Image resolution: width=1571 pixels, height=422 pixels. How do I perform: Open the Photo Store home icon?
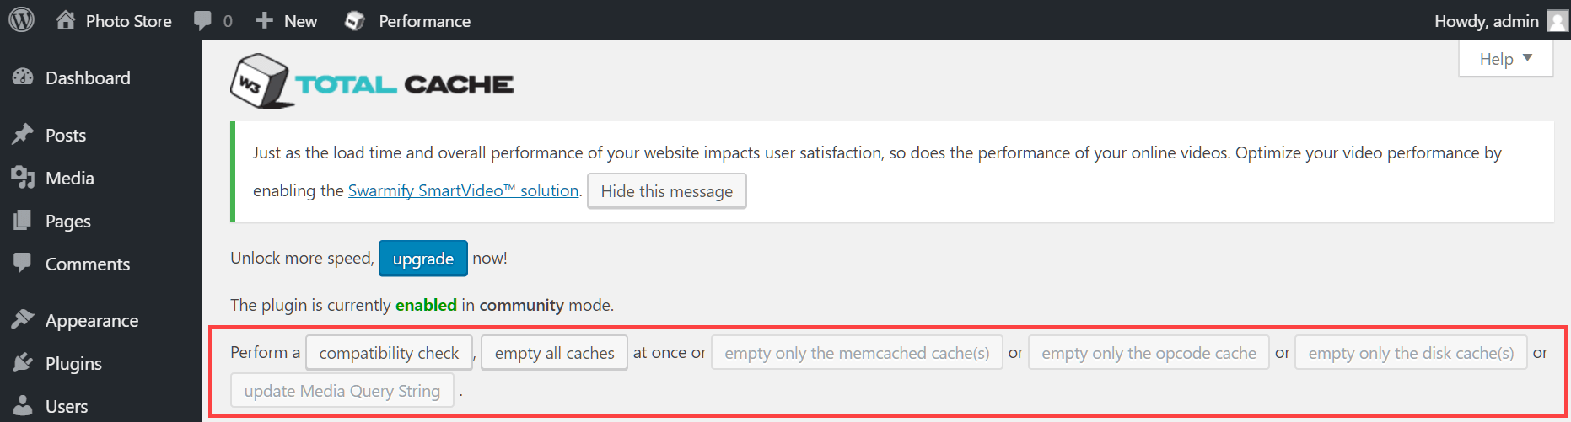tap(66, 20)
